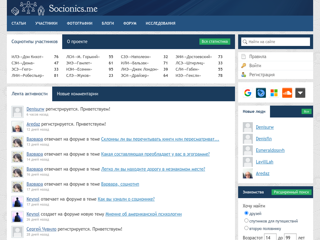
Task: Click the magnifier icon in the search box
Action: pyautogui.click(x=245, y=42)
